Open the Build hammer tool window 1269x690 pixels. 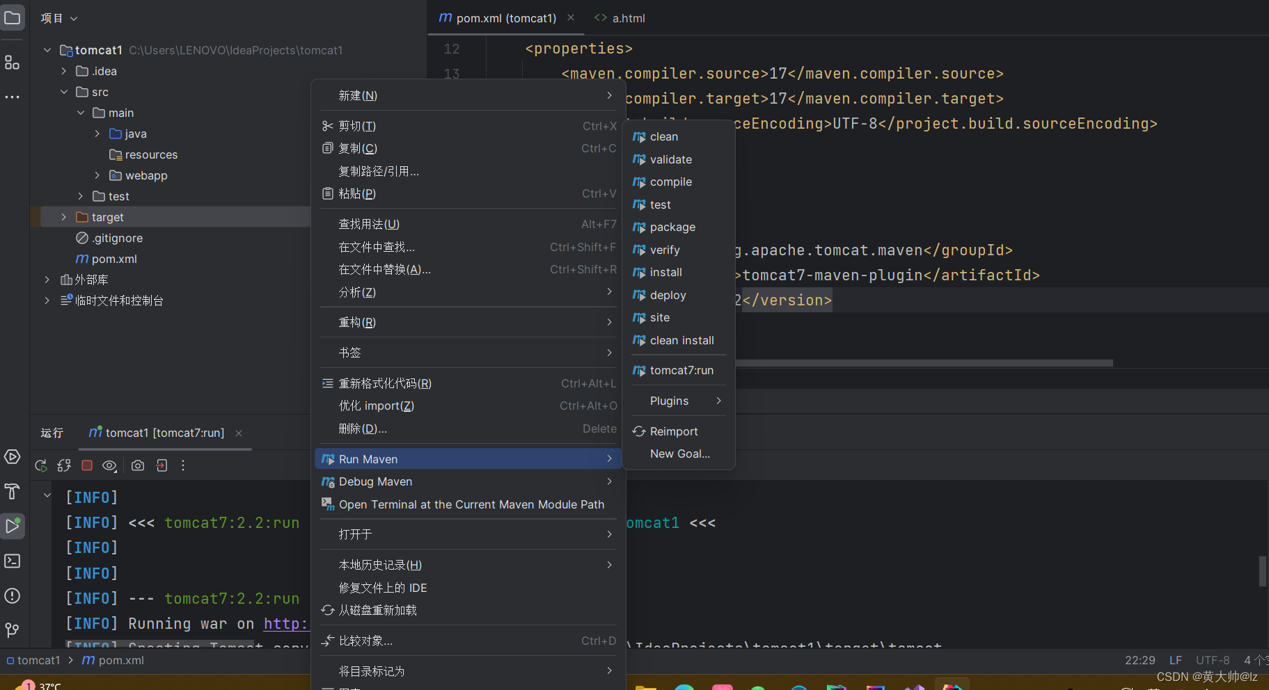13,491
